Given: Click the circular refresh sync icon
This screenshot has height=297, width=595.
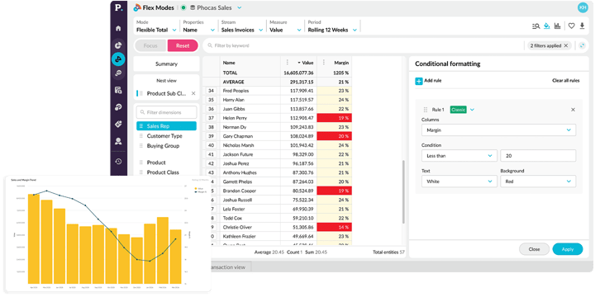Looking at the screenshot, I should 582,45.
